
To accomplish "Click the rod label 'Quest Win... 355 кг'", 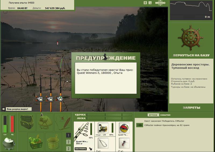I will tap(82, 143).
